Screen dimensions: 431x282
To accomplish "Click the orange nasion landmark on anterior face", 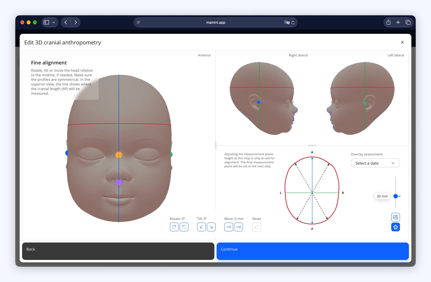I will [x=119, y=155].
